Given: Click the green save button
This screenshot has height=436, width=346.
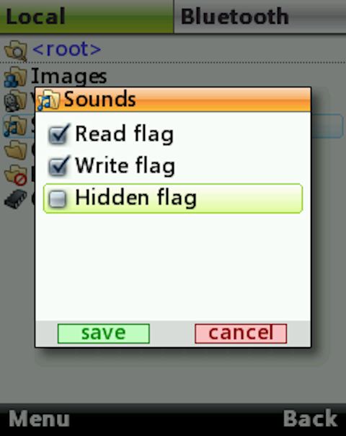Looking at the screenshot, I should pos(104,333).
